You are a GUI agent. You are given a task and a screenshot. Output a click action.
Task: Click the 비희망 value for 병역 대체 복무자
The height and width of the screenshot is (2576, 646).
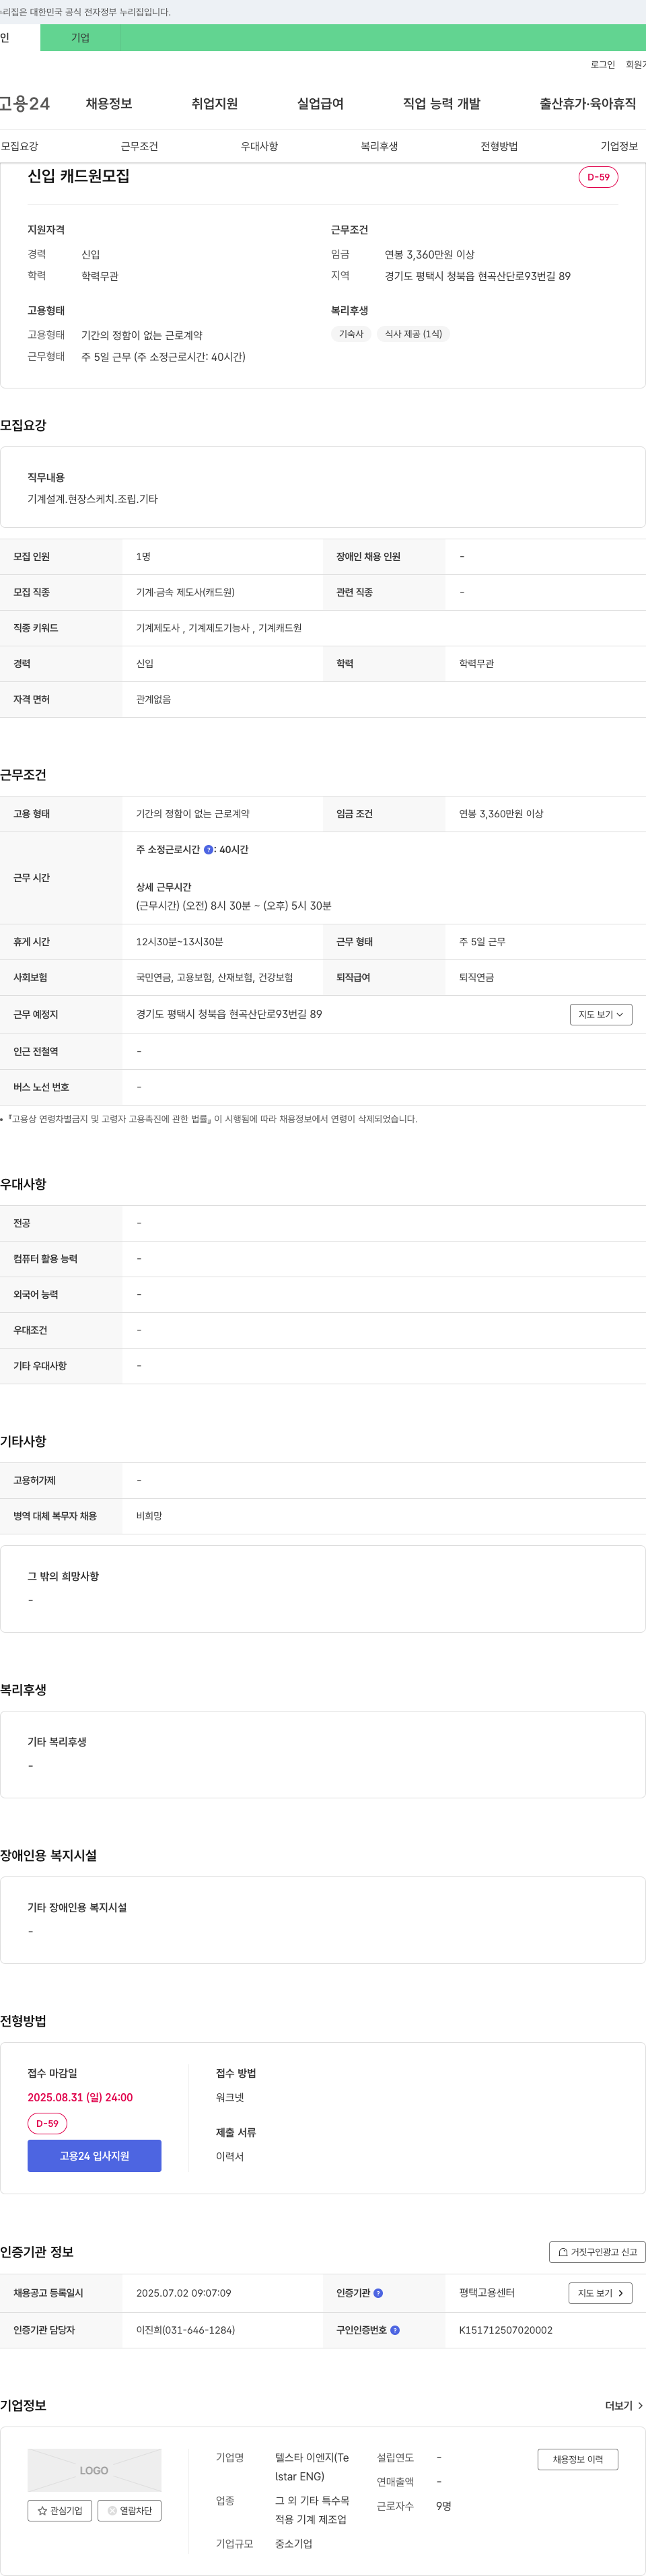click(x=149, y=1516)
